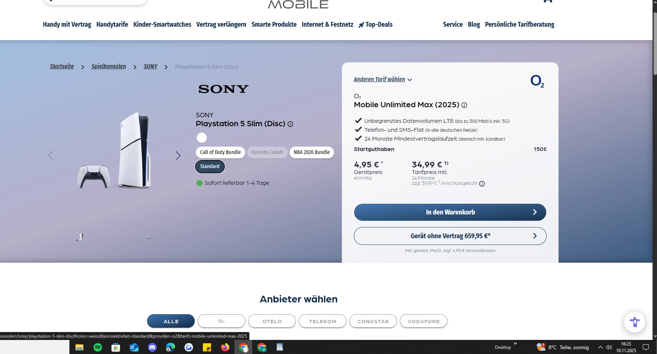Click the SONY brand logo
The width and height of the screenshot is (657, 354).
pyautogui.click(x=223, y=89)
